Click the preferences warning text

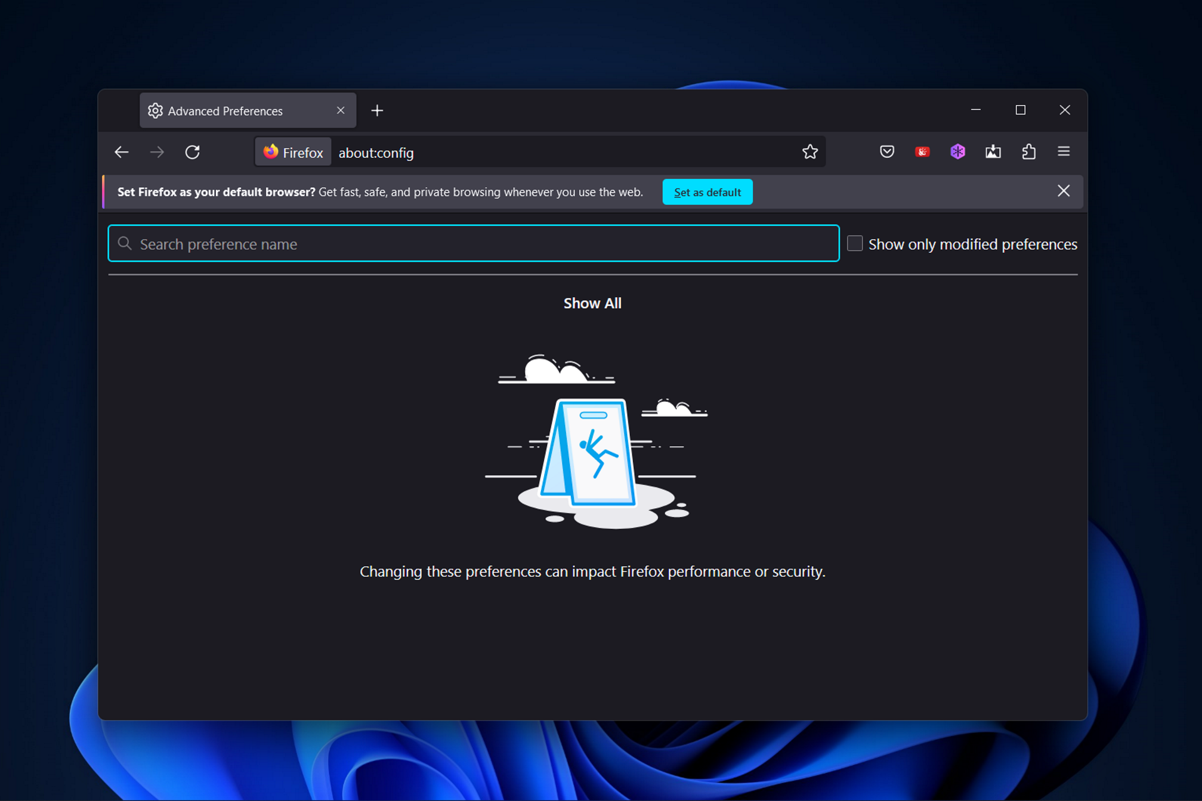coord(592,571)
